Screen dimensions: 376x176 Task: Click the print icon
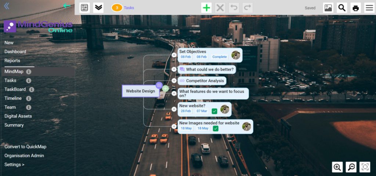pos(355,8)
